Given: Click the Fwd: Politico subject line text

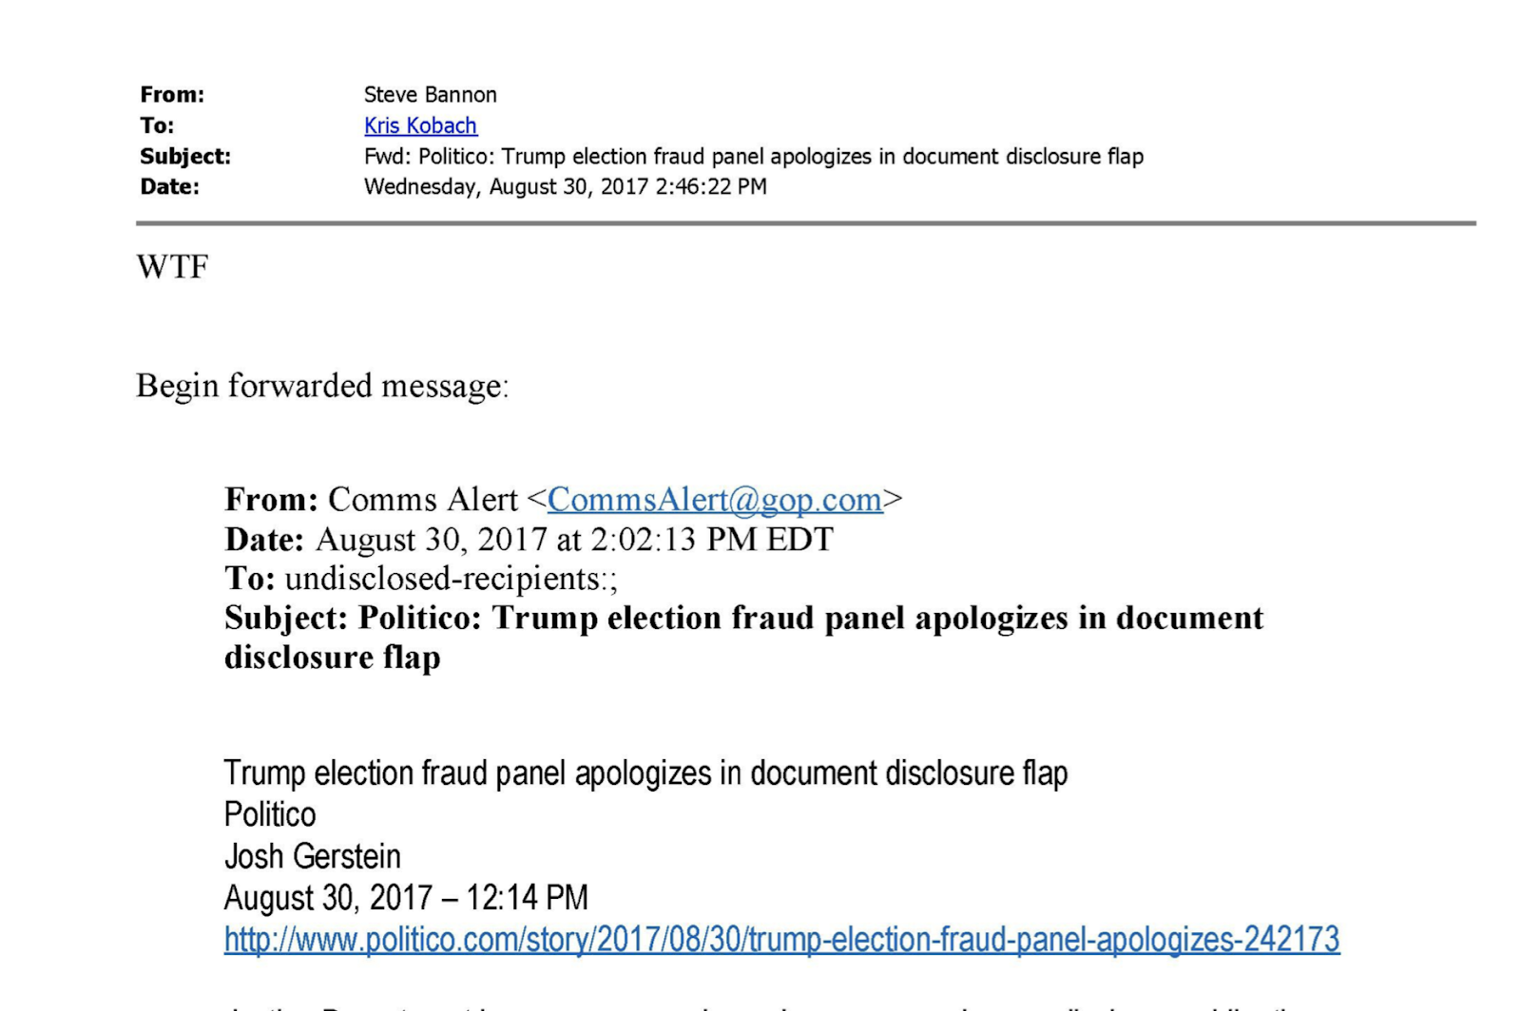Looking at the screenshot, I should pyautogui.click(x=754, y=157).
